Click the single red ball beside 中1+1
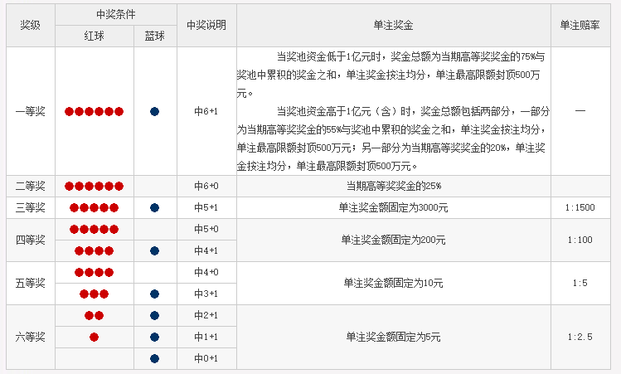621x374 pixels. [x=94, y=337]
